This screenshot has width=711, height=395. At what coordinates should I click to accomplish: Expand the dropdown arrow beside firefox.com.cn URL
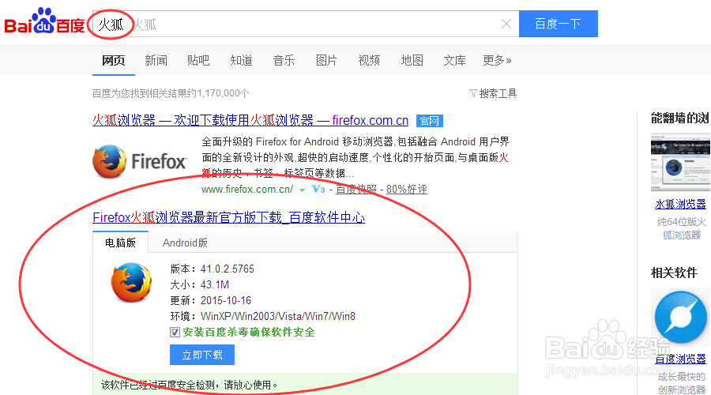[x=302, y=190]
